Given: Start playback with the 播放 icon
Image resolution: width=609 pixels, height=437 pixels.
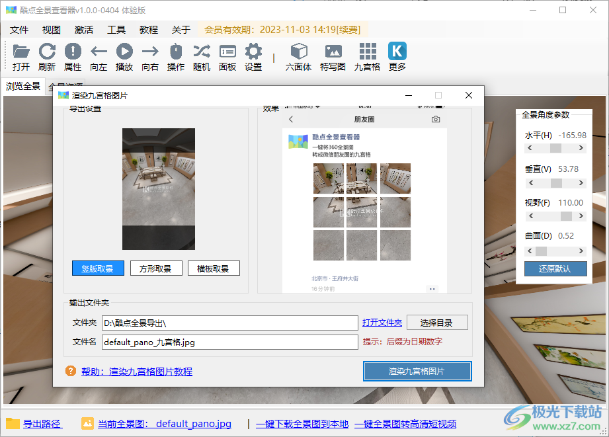Looking at the screenshot, I should 124,52.
